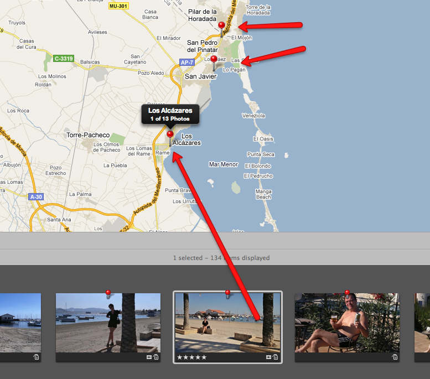Click pin badge above standing woman photo
Viewport: 430px width, 379px height.
coord(108,292)
